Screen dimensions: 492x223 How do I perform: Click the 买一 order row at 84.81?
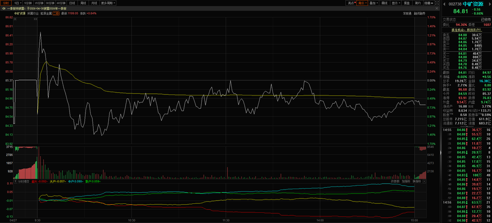point(467,54)
